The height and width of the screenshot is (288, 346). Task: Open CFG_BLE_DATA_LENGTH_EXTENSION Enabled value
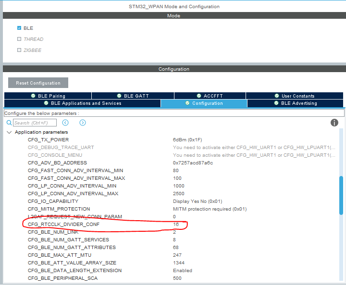(x=183, y=270)
